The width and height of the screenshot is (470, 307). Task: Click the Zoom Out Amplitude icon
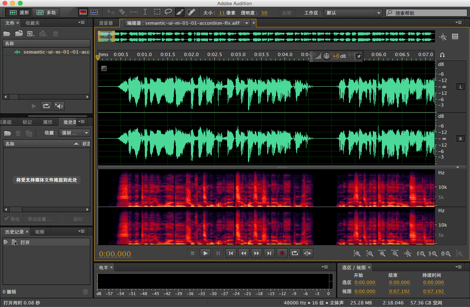[369, 253]
